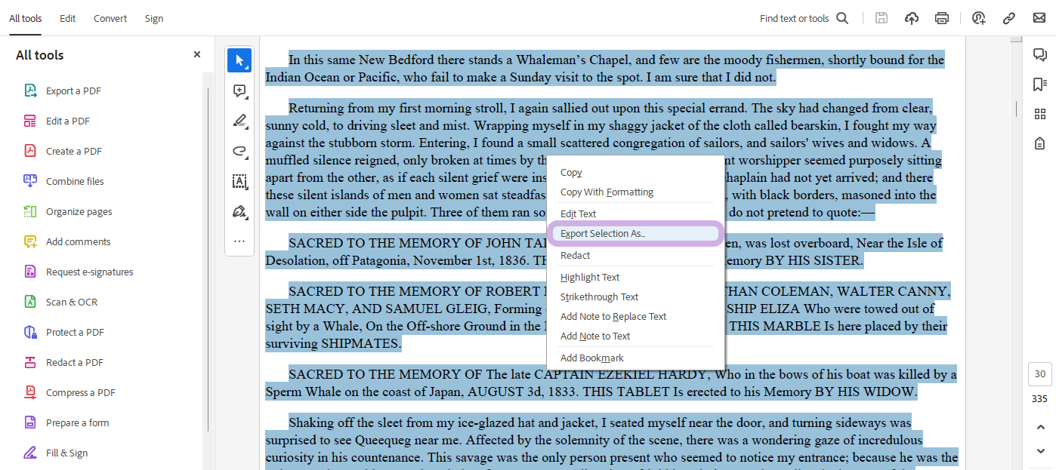Screen dimensions: 1056x470
Task: Select the arrow selection tool
Action: [x=239, y=60]
